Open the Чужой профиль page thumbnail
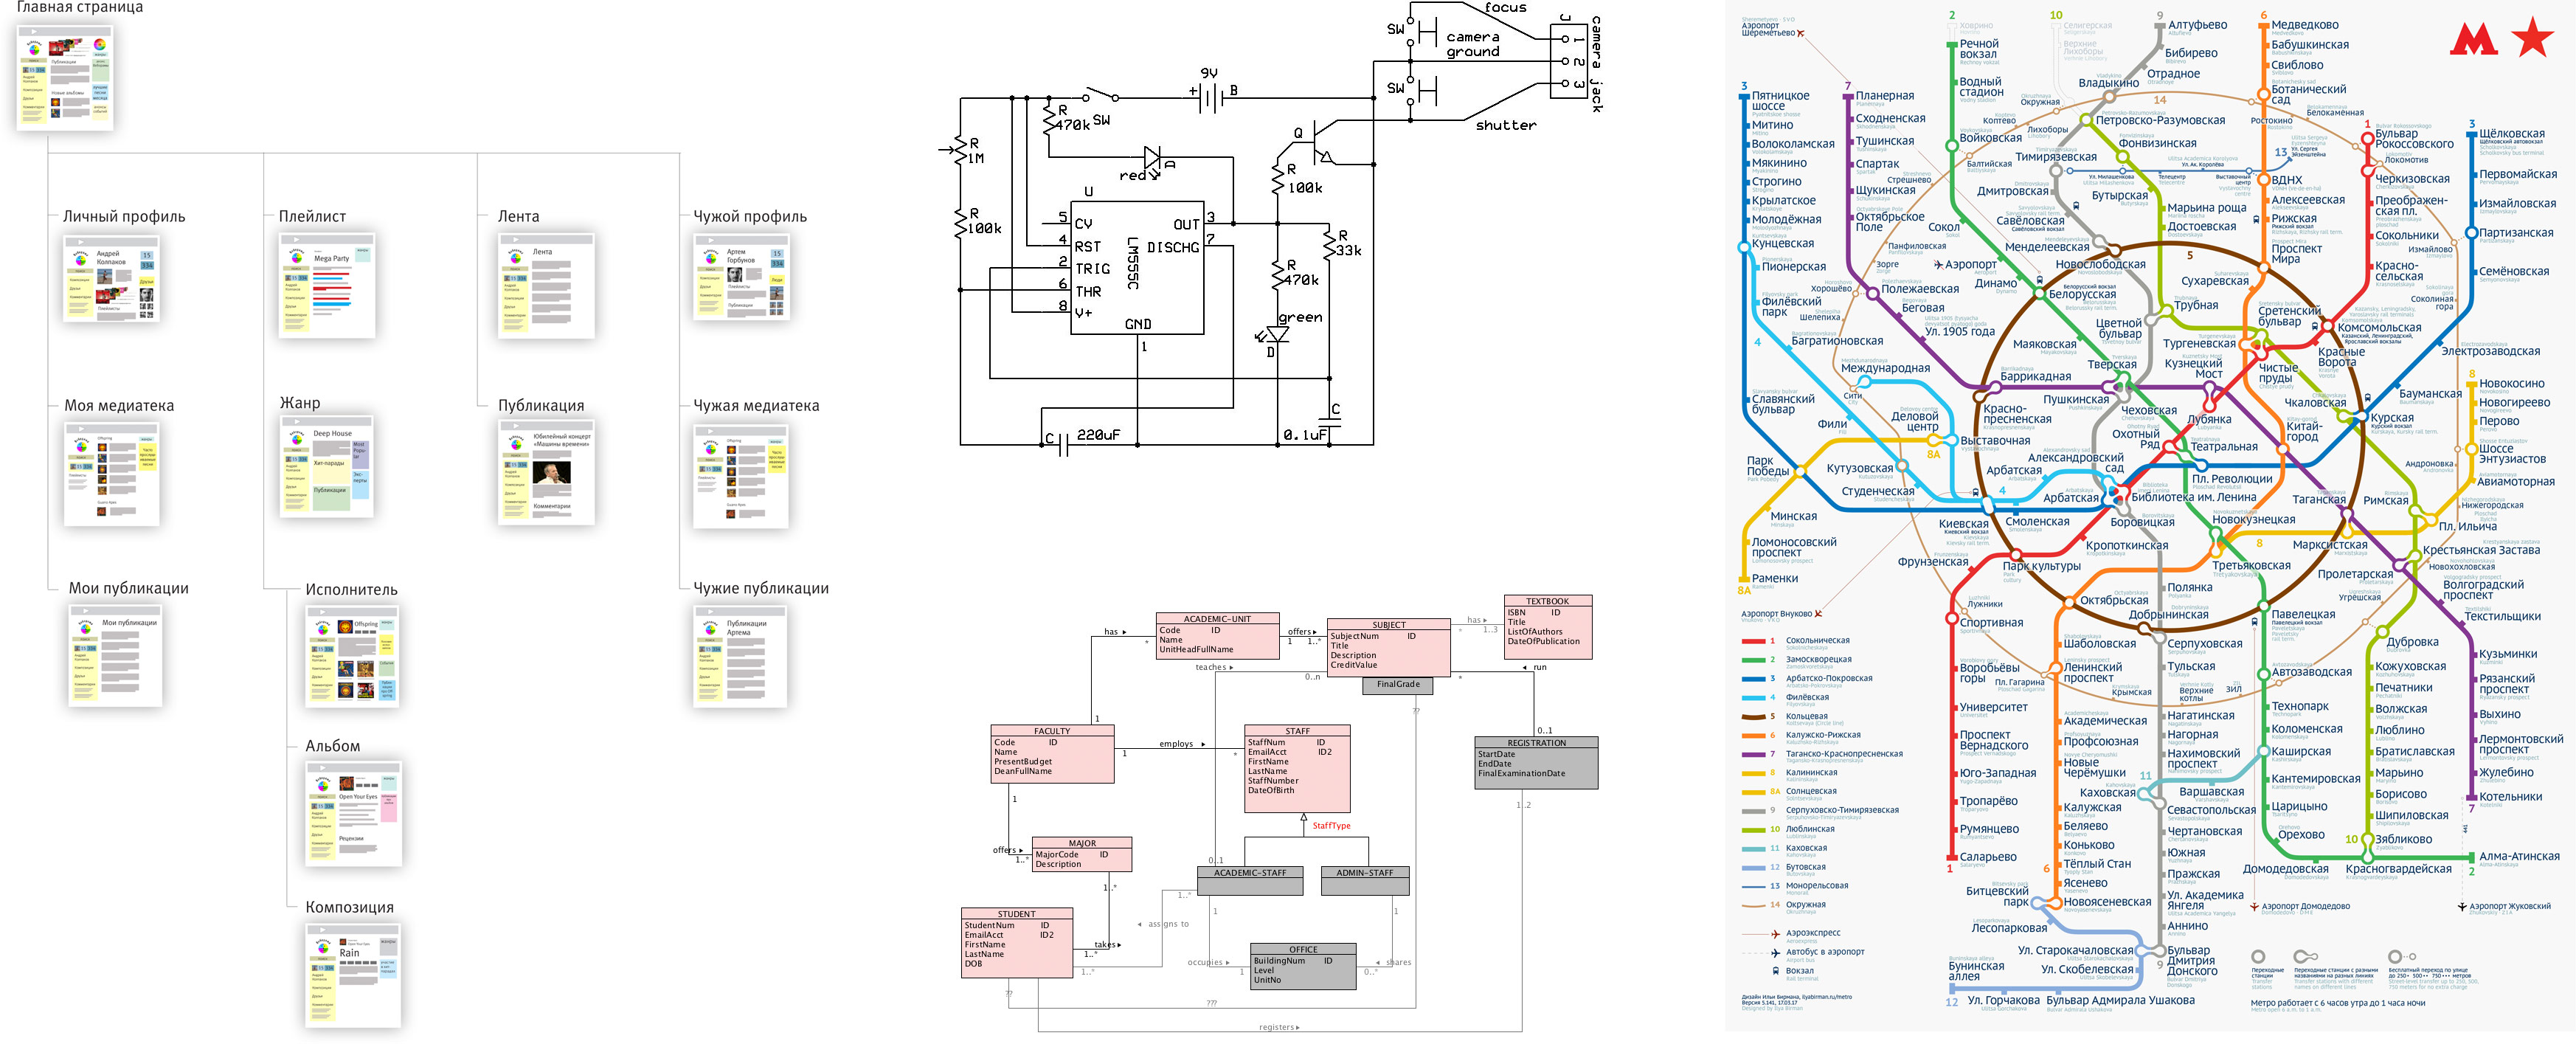This screenshot has height=1044, width=2576. [742, 278]
